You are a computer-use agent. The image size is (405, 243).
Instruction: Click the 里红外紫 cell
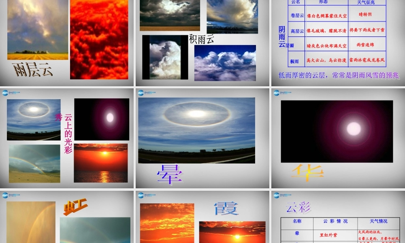pos(328,235)
